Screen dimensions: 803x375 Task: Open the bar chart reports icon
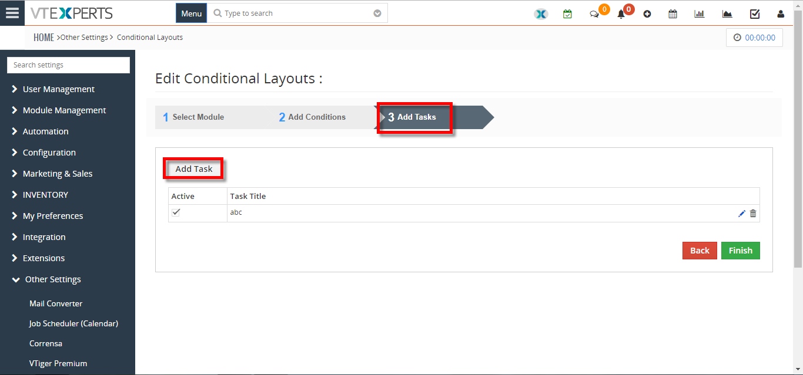point(700,14)
